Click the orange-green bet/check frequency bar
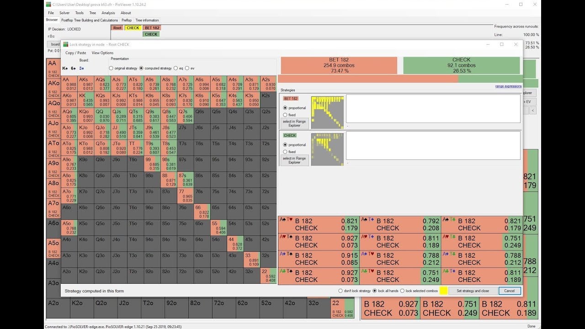585x329 pixels. coord(400,79)
